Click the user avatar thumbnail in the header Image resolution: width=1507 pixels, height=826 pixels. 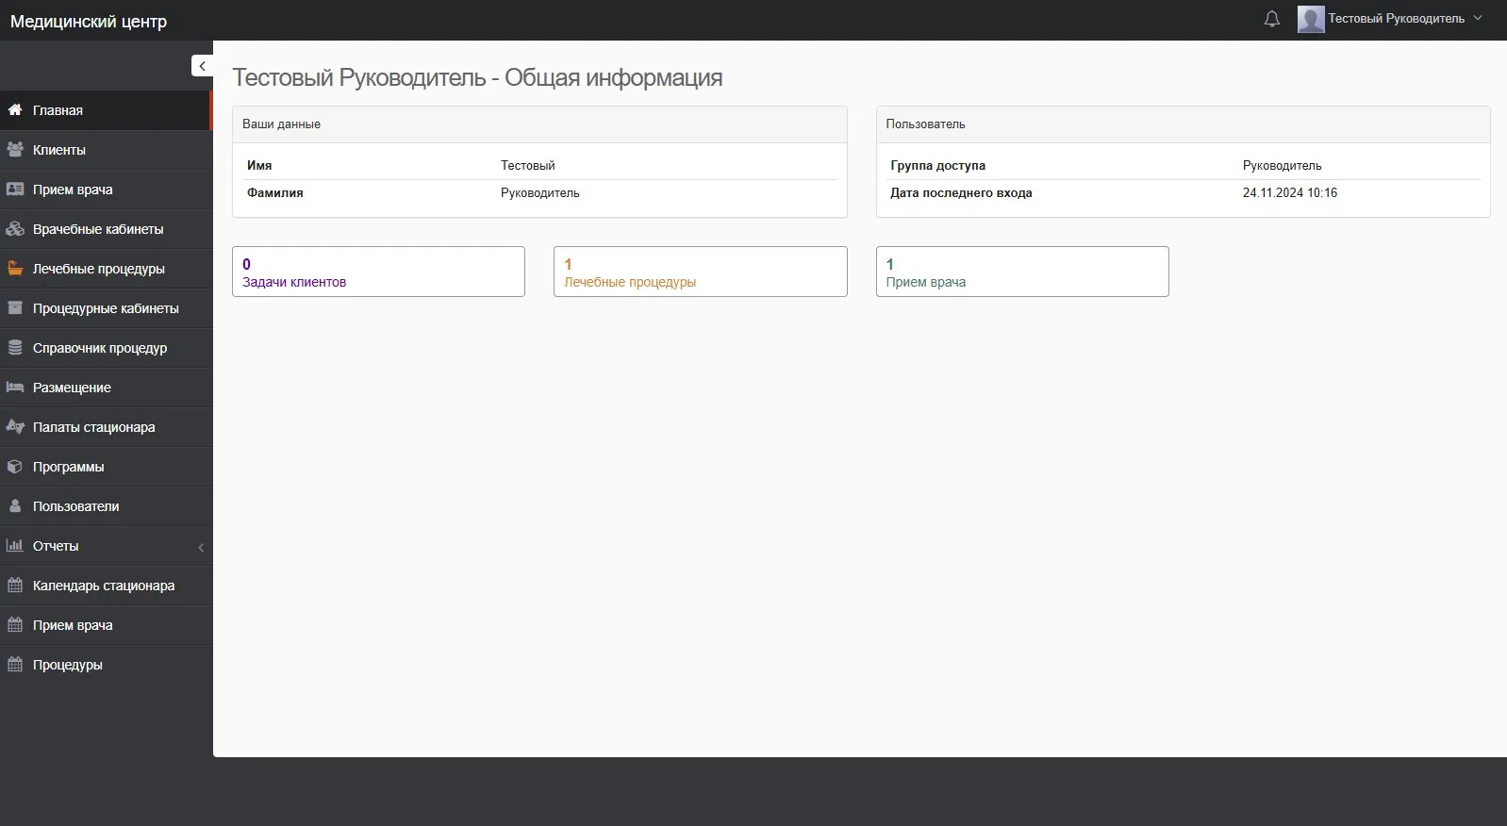[x=1310, y=19]
